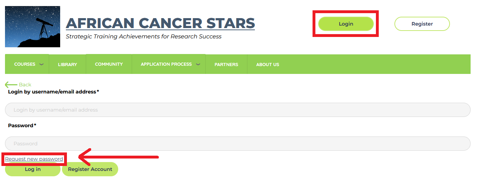Open the Library menu item
The width and height of the screenshot is (477, 188).
67,64
